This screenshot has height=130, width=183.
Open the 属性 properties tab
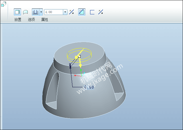click(x=45, y=20)
